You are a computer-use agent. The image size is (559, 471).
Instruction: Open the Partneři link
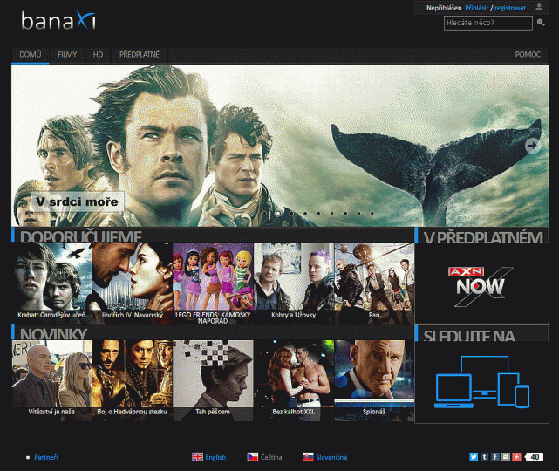pos(46,457)
